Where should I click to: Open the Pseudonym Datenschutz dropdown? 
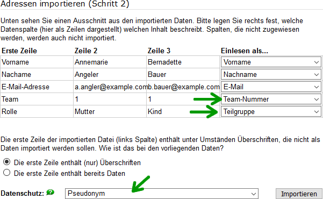(162, 194)
